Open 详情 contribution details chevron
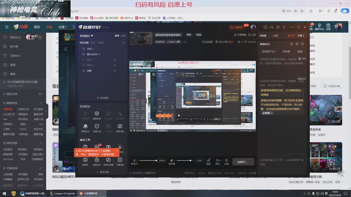This screenshot has height=197, width=351. 301,36
